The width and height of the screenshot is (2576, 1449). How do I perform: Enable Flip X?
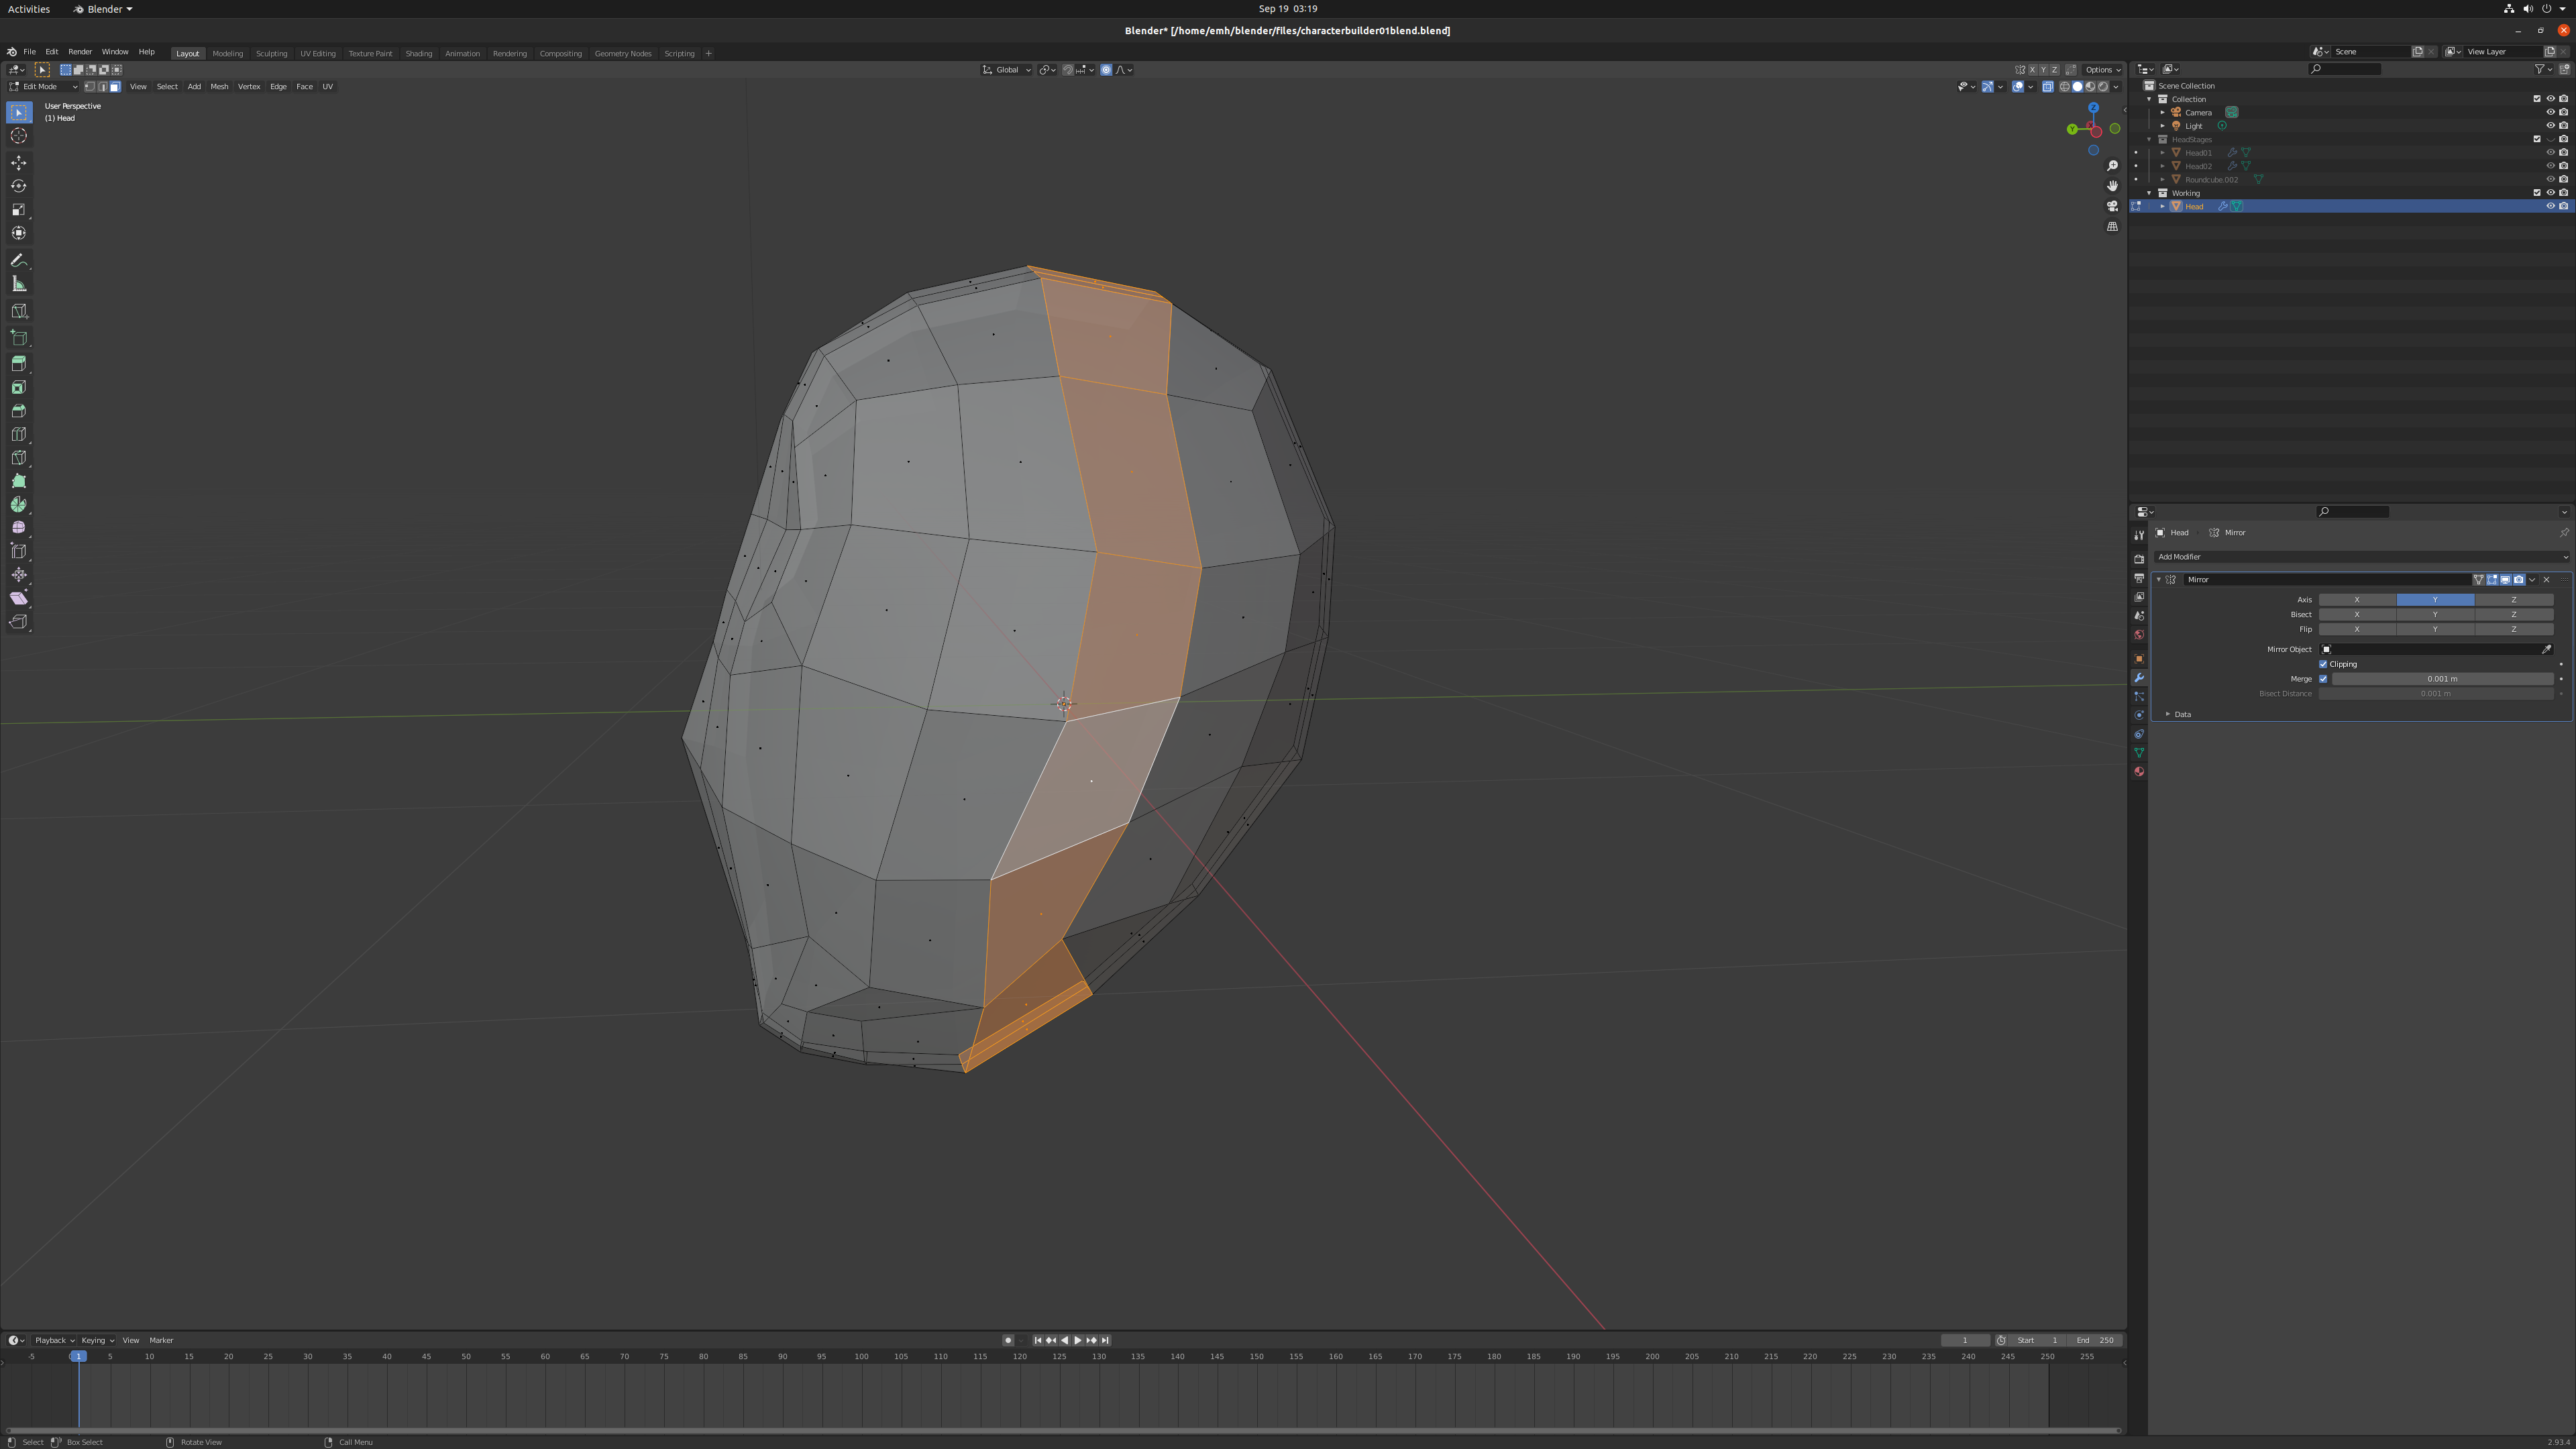click(x=2357, y=630)
